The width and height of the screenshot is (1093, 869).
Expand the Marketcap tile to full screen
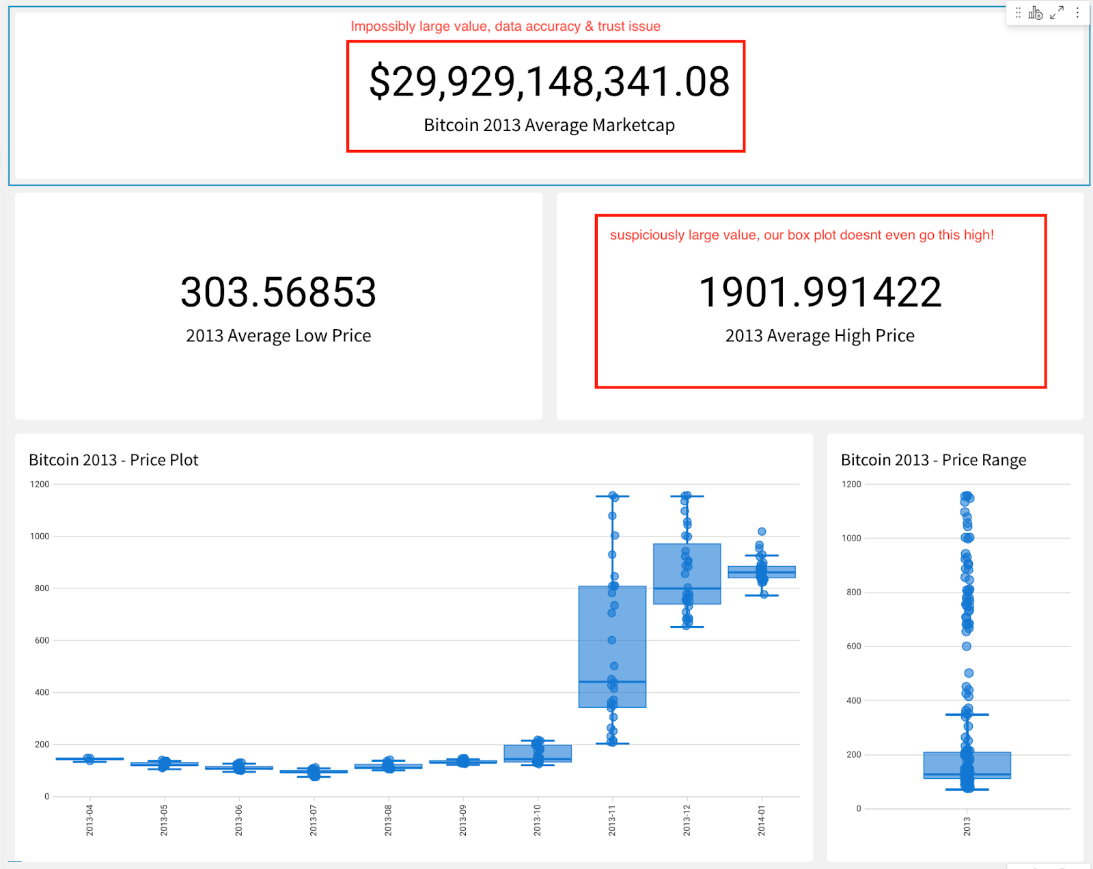tap(1057, 13)
